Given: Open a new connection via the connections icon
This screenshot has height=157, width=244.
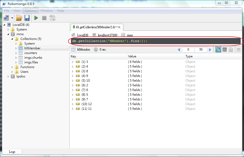Looking at the screenshot, I should point(6,18).
